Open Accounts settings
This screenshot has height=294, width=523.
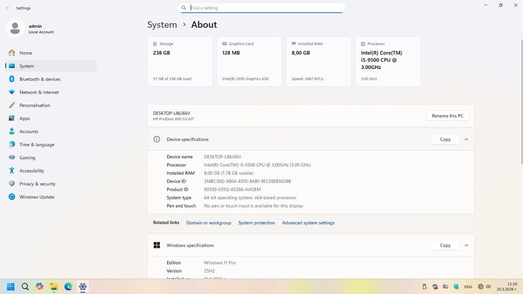click(51, 131)
